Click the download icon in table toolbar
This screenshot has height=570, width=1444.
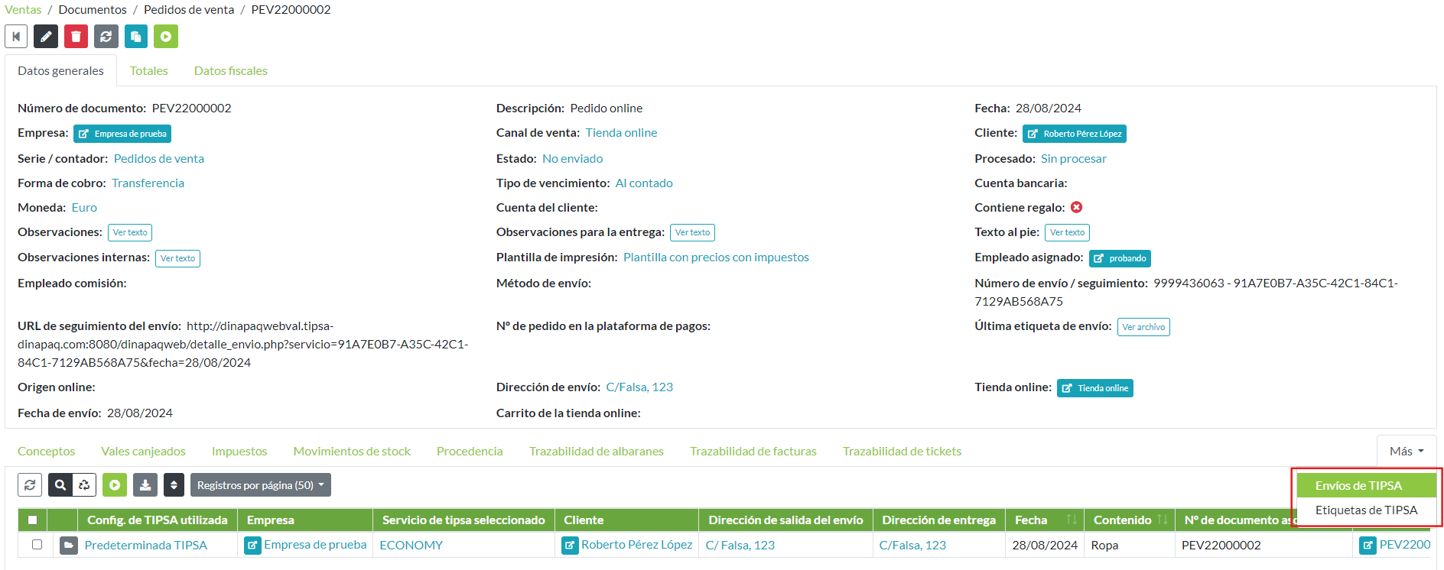tap(145, 485)
